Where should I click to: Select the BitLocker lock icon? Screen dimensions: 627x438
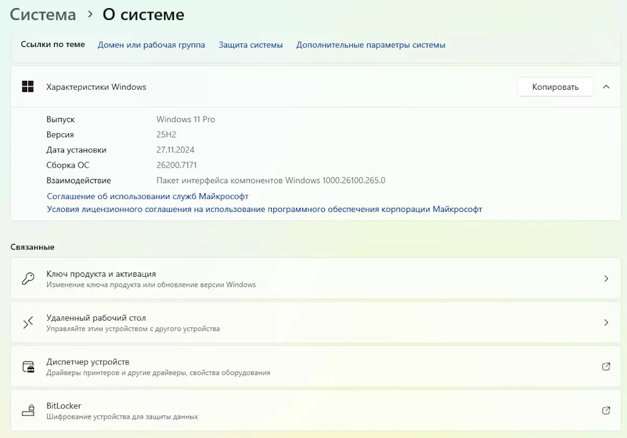click(x=28, y=410)
